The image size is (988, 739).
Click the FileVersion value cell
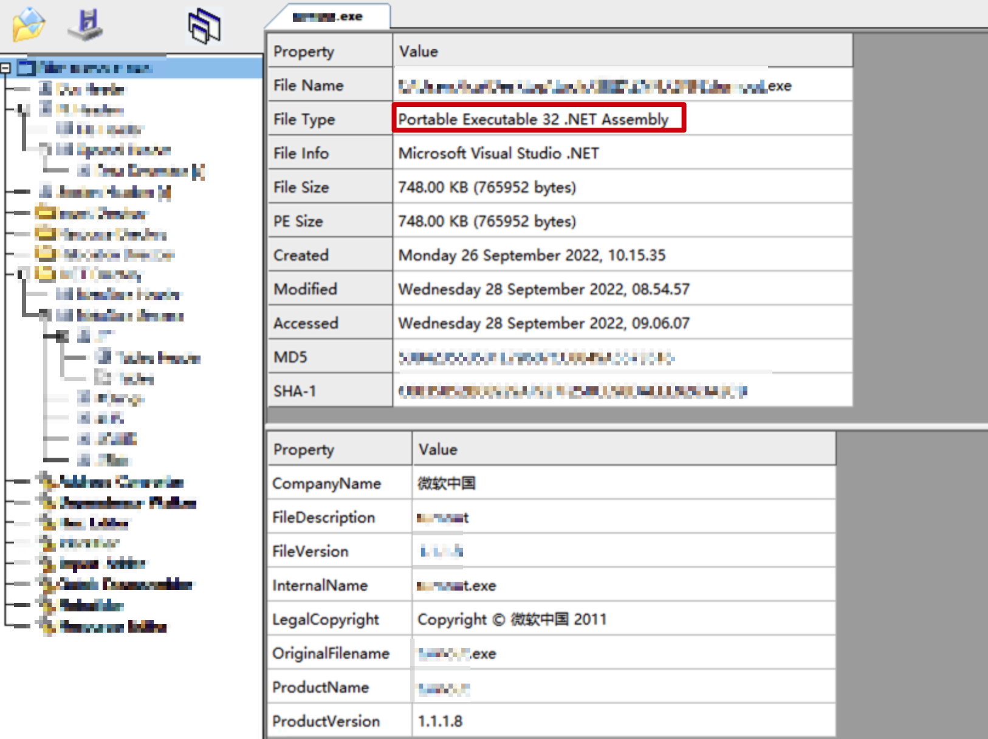tap(624, 551)
